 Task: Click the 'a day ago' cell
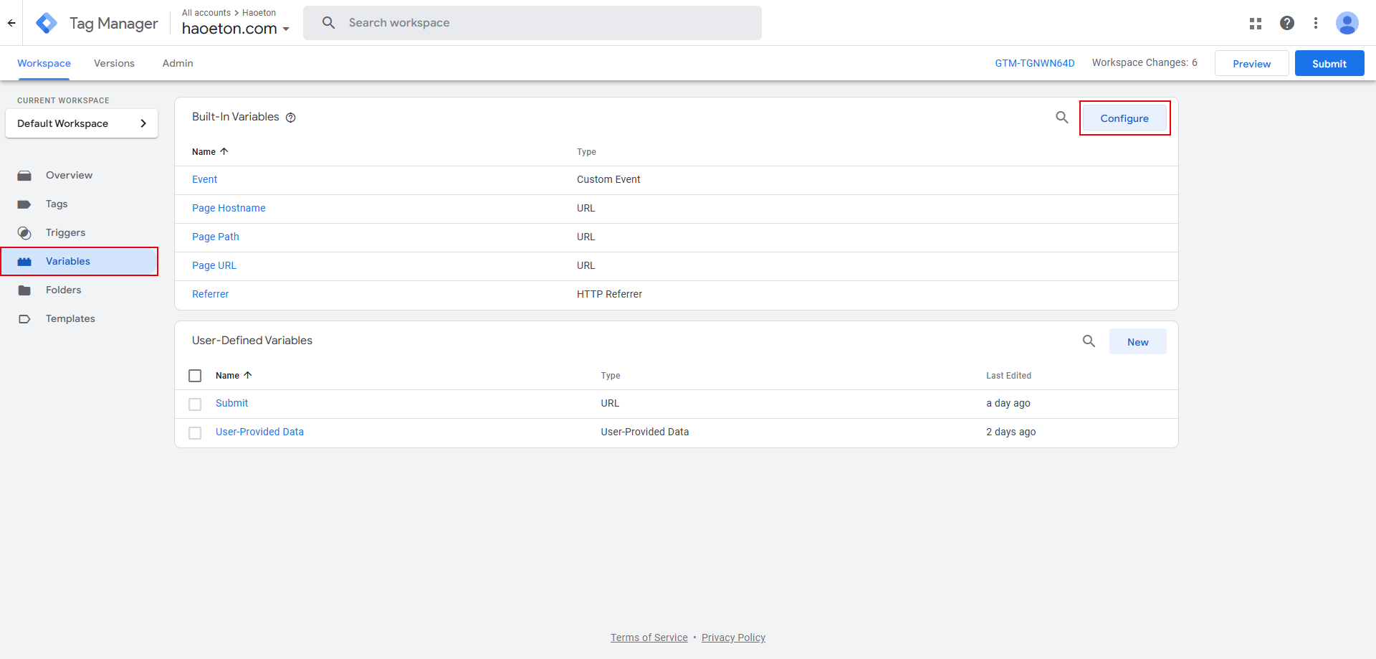[1008, 403]
